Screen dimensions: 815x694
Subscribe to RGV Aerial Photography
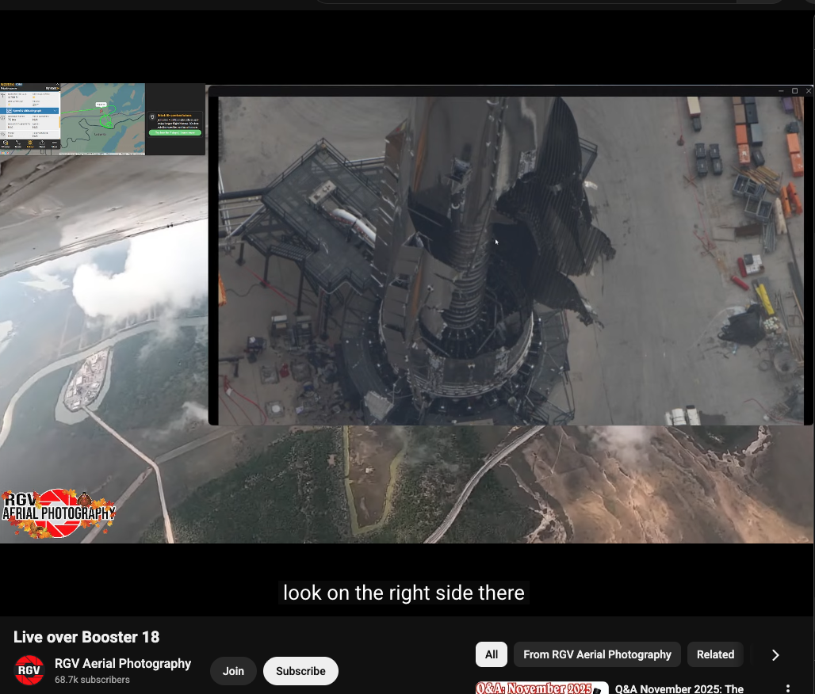[300, 671]
